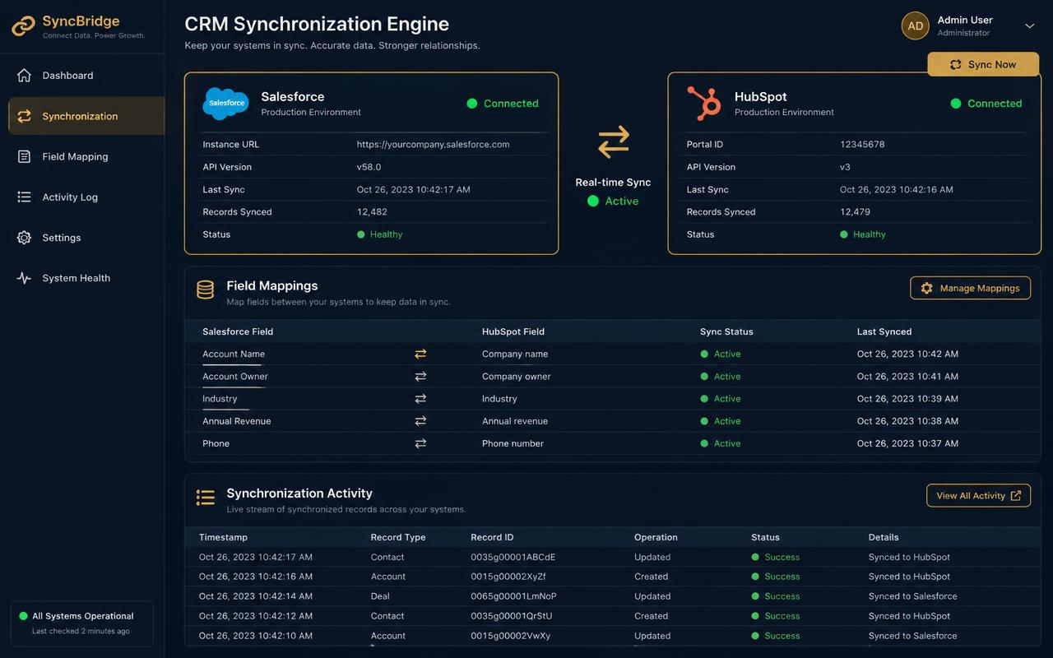Click the Company owner HubSpot field cell
Image resolution: width=1053 pixels, height=658 pixels.
click(517, 376)
